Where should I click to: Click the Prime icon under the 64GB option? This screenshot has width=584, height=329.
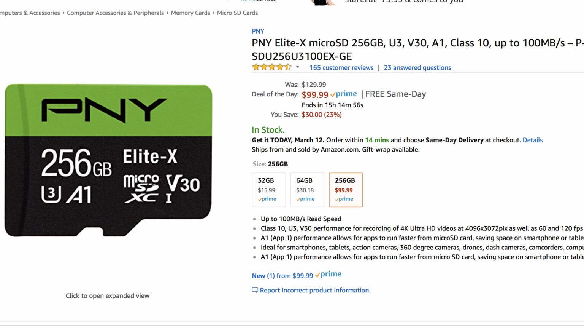[307, 199]
